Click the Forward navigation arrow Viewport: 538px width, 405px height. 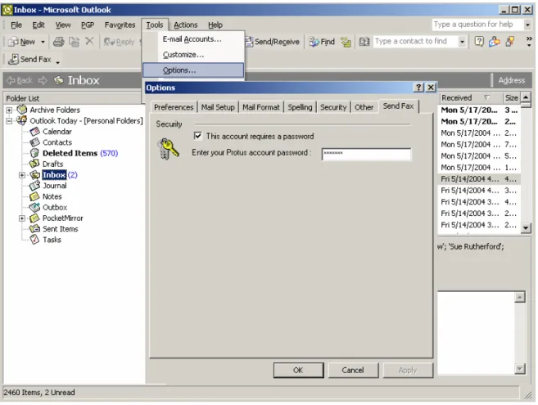(x=43, y=80)
